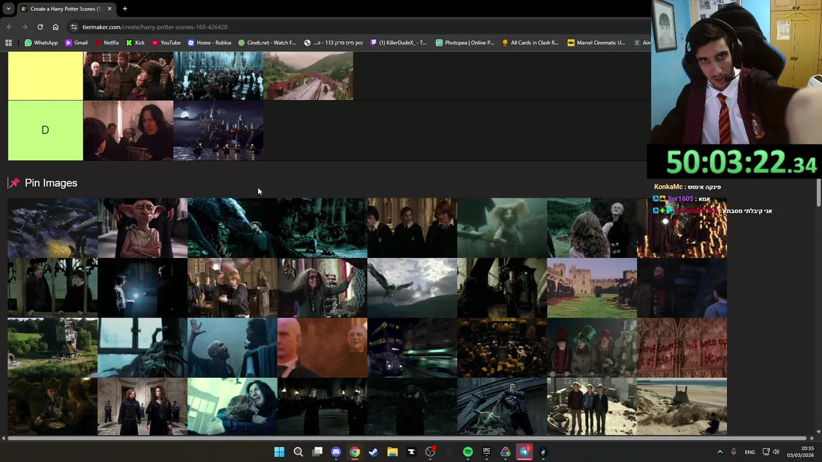View site information for tiermaker.com

click(74, 27)
